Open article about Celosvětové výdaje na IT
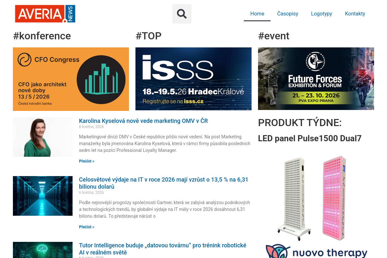 point(164,183)
